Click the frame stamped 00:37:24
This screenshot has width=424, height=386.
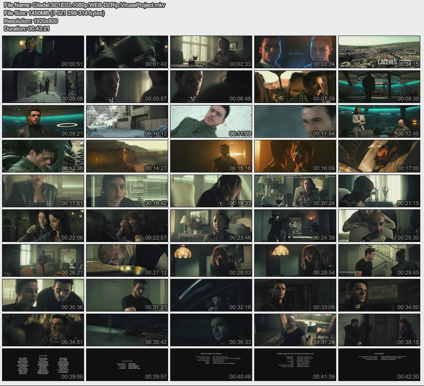(295, 330)
